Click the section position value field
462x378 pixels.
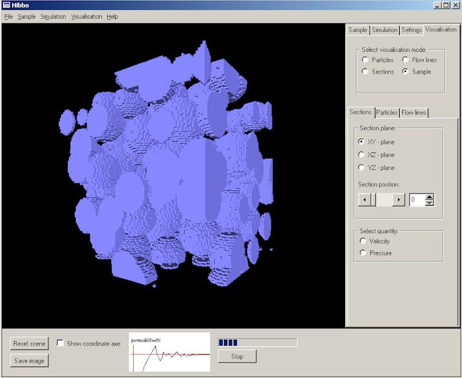(417, 200)
